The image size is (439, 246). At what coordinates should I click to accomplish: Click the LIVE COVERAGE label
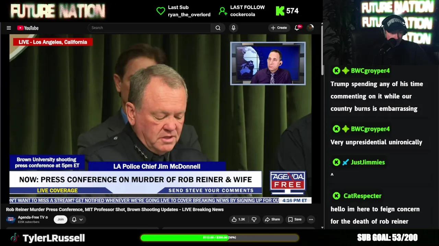[57, 190]
